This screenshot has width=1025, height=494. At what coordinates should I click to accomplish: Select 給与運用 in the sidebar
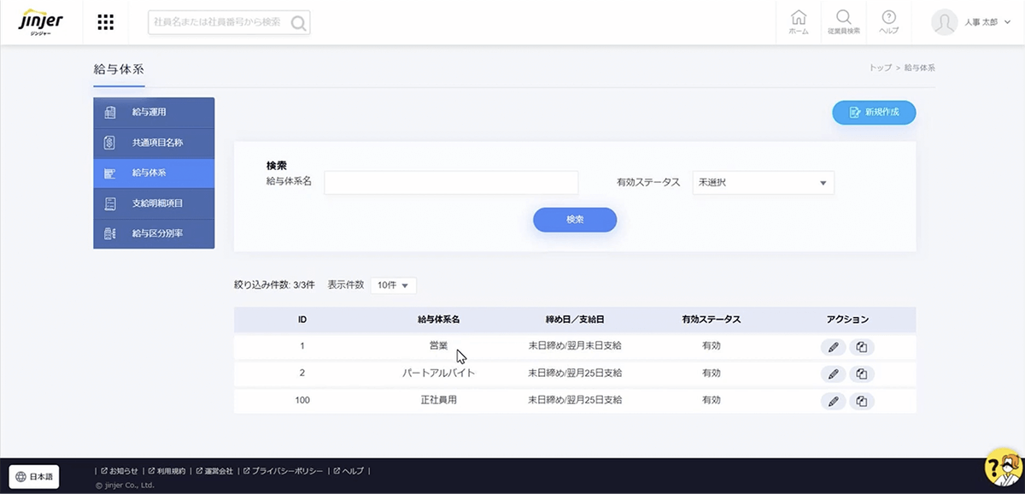point(154,112)
